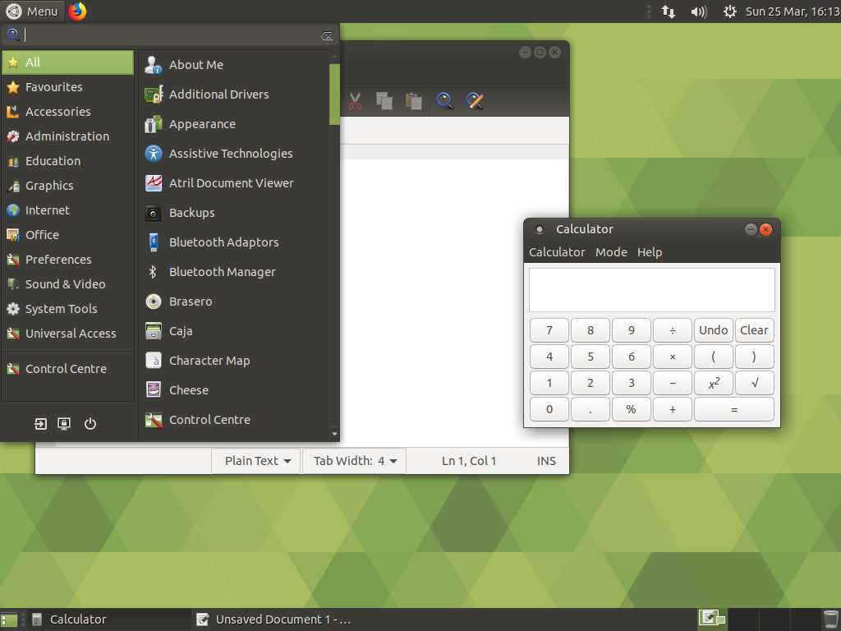Viewport: 841px width, 631px height.
Task: Launch Firefox from the top panel
Action: pos(78,11)
